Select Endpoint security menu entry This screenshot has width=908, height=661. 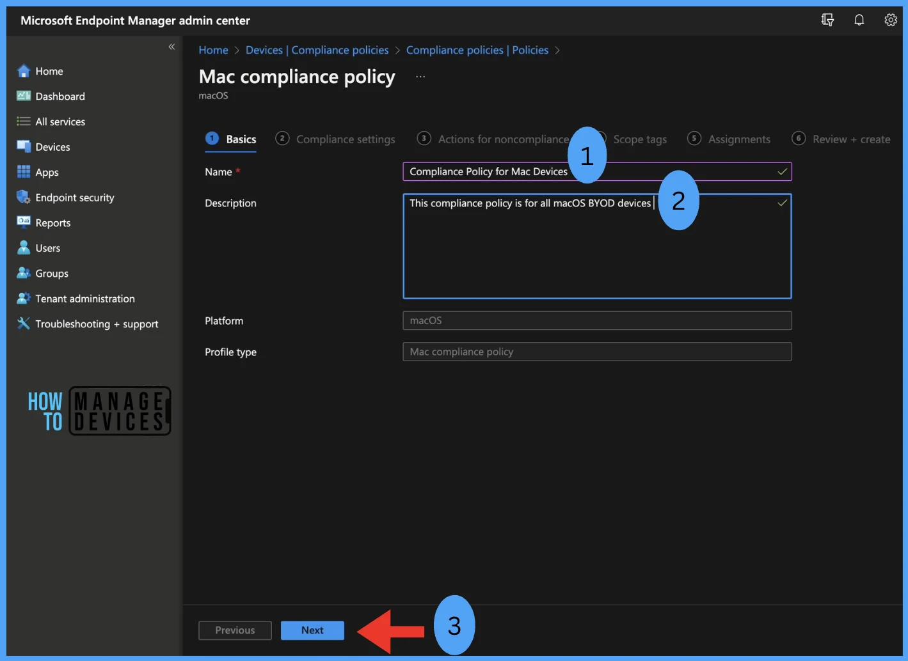(75, 198)
